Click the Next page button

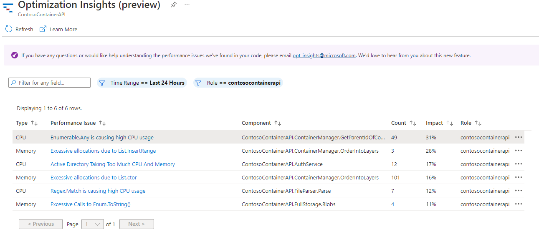pyautogui.click(x=137, y=224)
